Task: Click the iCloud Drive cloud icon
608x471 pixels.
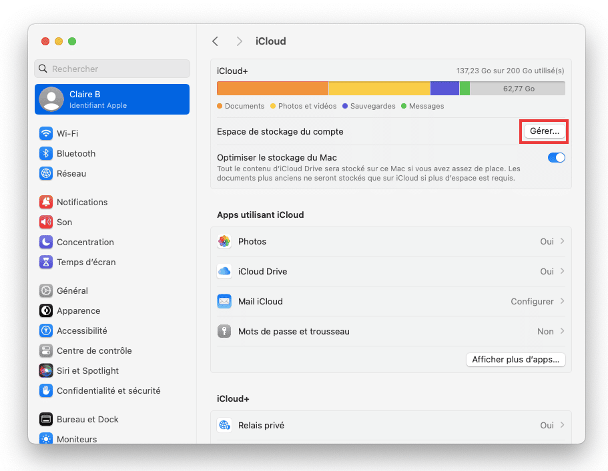Action: 224,271
